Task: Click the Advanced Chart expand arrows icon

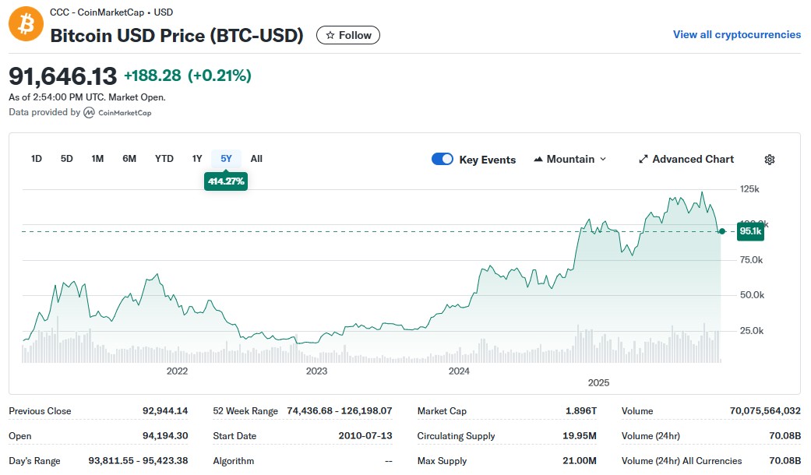Action: coord(644,160)
